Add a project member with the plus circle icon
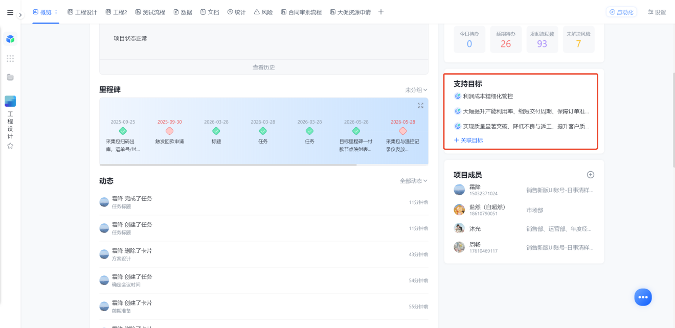The height and width of the screenshot is (328, 675). (591, 175)
